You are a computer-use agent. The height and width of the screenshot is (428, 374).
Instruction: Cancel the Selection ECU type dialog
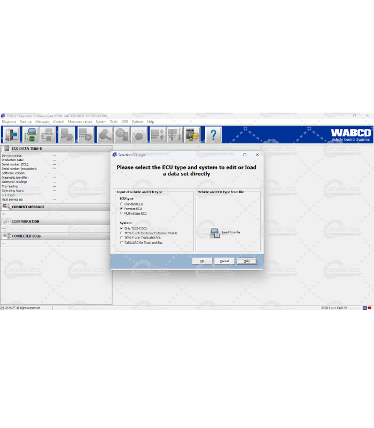(224, 261)
